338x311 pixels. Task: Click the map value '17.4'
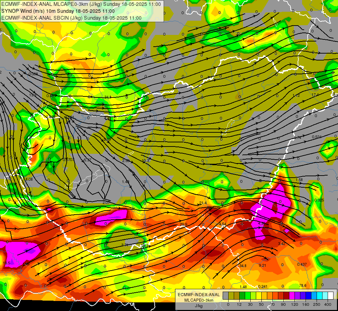click(x=315, y=95)
